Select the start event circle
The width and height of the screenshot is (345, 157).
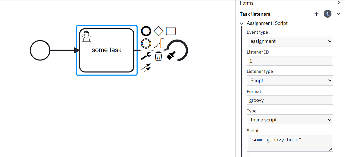40,50
